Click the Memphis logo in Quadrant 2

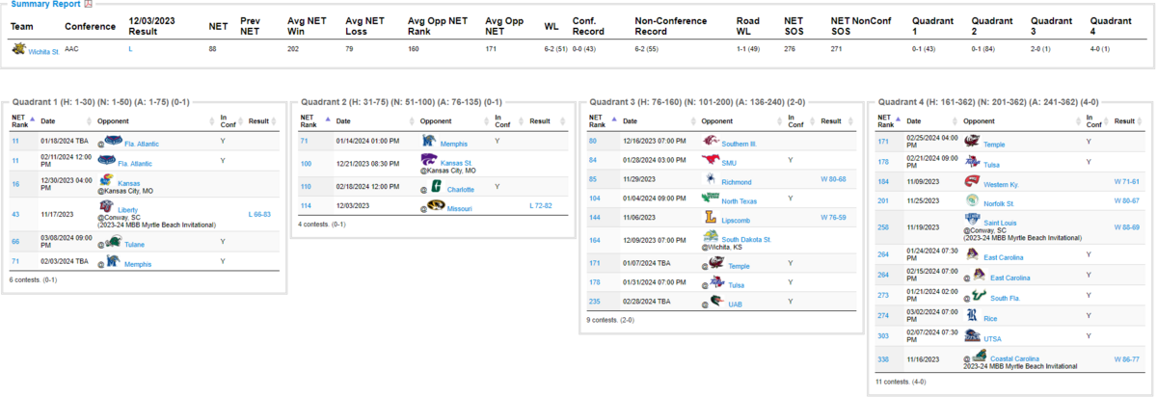428,142
